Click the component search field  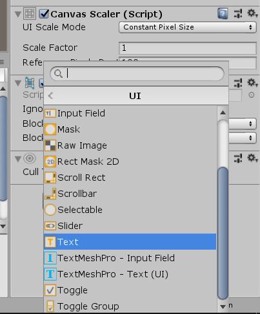[137, 73]
